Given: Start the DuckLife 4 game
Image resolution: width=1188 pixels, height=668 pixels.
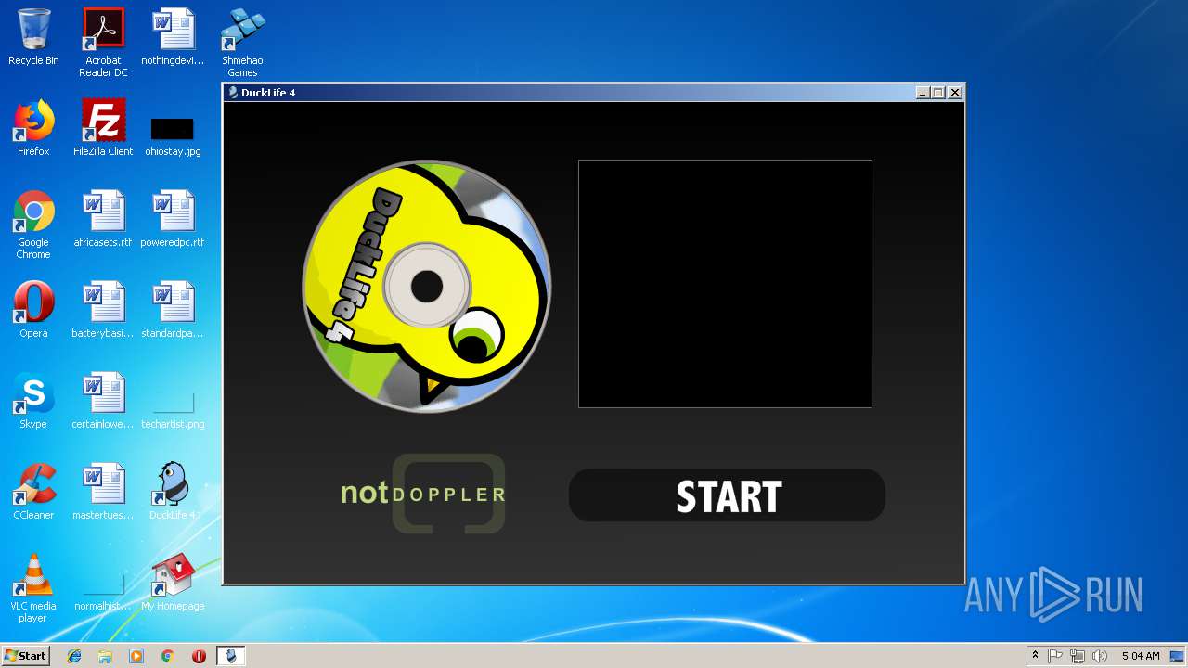Looking at the screenshot, I should pyautogui.click(x=727, y=495).
